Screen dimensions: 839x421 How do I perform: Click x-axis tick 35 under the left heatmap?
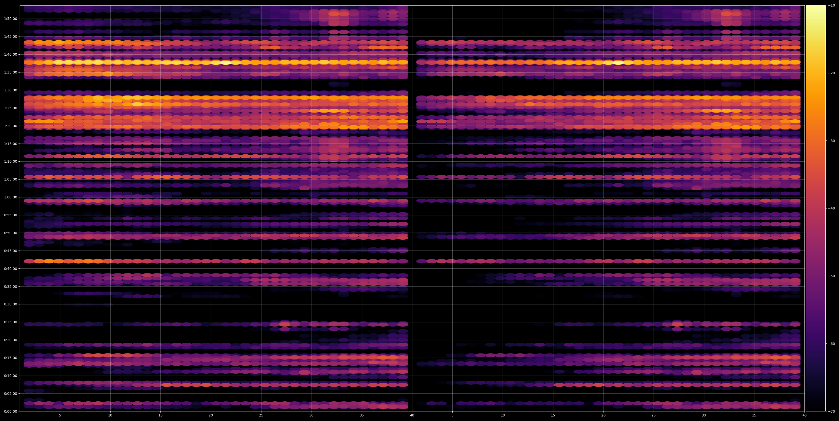pos(362,415)
